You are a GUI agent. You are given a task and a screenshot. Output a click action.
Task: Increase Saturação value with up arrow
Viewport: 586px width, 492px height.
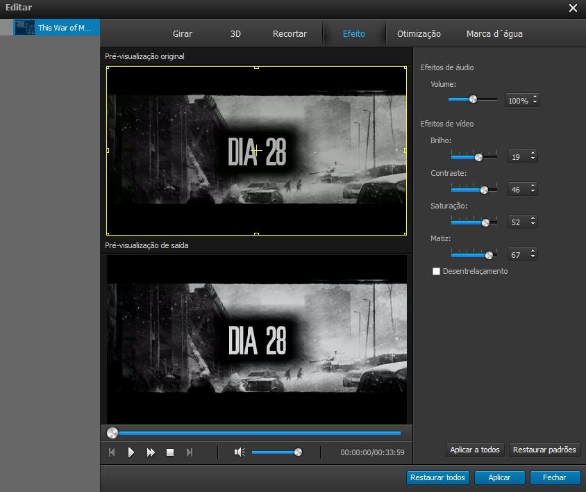click(533, 218)
